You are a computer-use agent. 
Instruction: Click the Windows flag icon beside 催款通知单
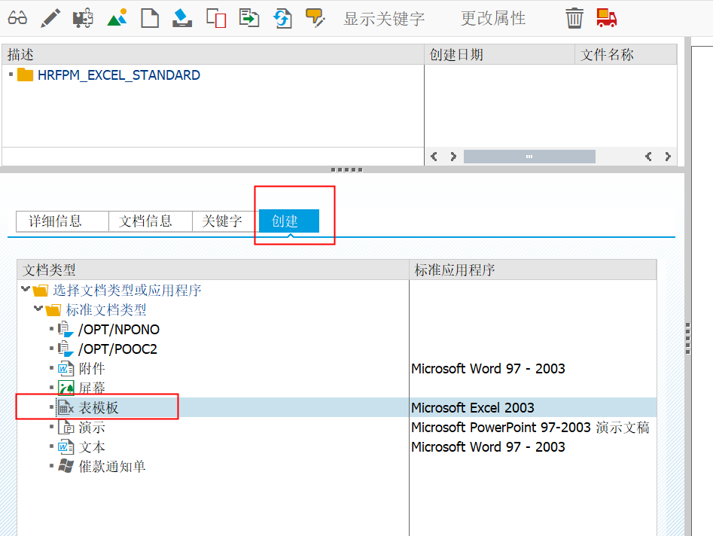[66, 466]
